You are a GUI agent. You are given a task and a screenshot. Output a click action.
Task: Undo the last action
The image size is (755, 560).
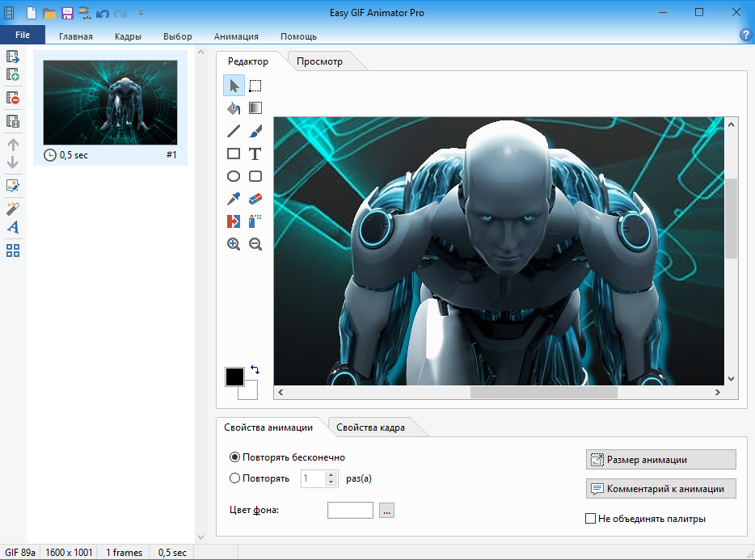tap(102, 13)
